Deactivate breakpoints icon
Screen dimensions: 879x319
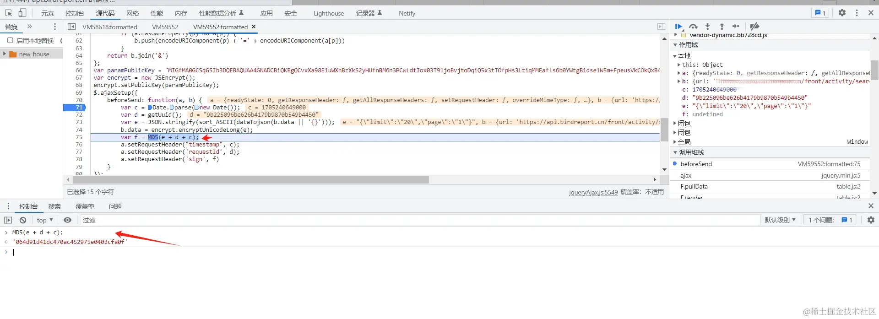pos(755,27)
